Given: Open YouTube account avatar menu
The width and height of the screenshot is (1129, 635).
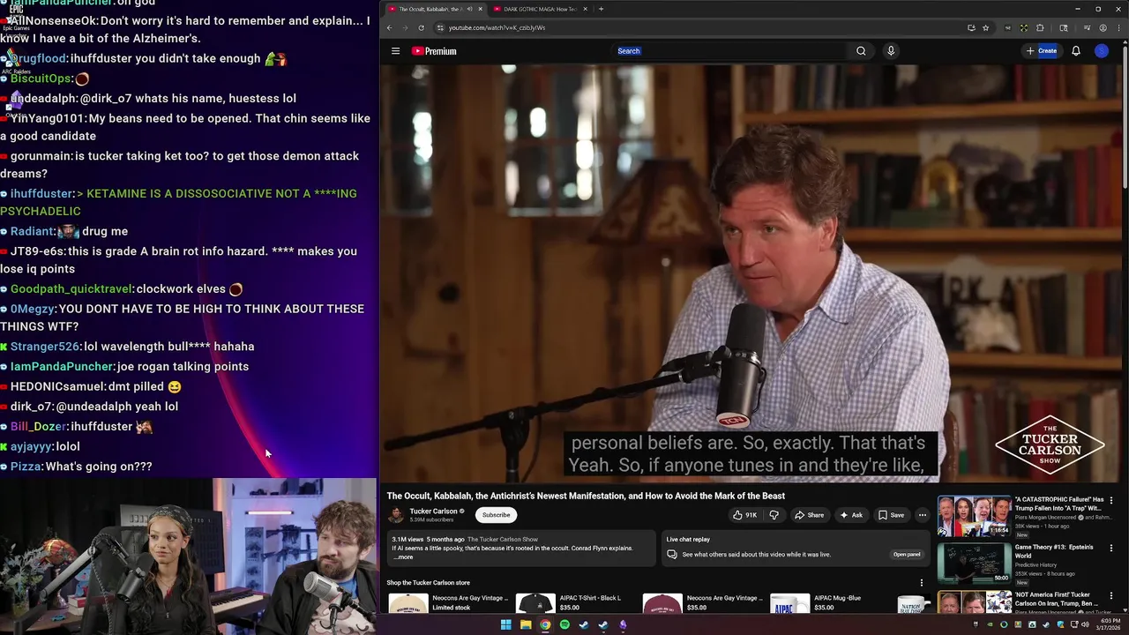Looking at the screenshot, I should 1102,51.
